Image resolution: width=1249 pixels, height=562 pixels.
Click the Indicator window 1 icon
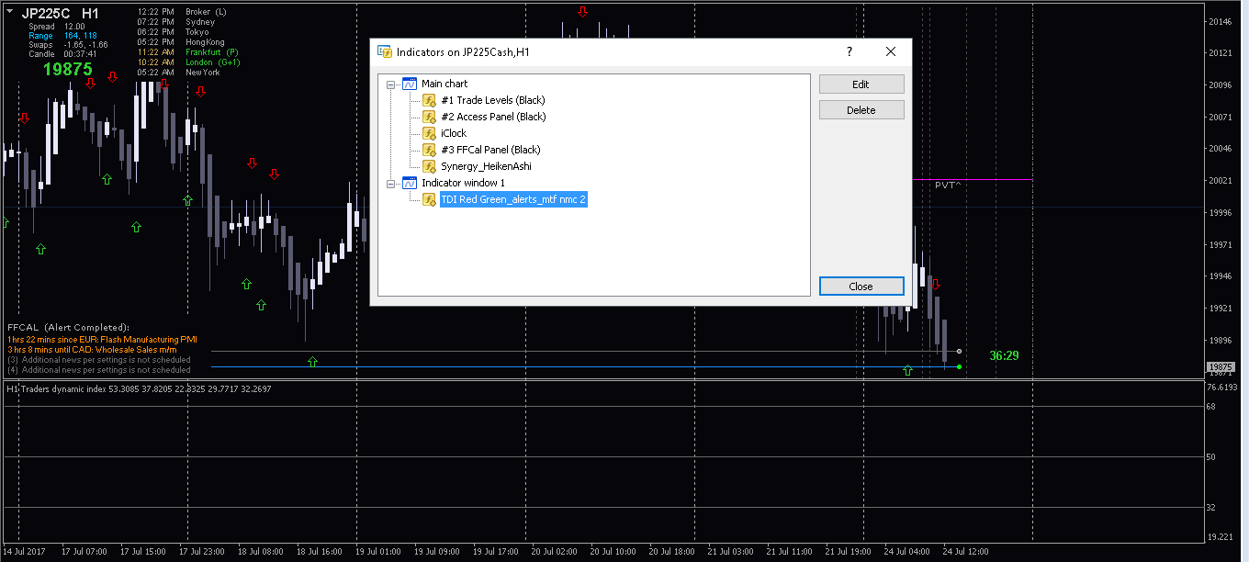(410, 183)
